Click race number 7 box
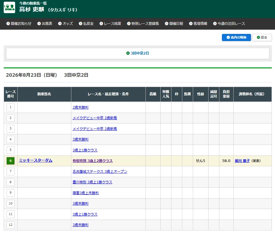This screenshot has height=233, width=275. click(11, 171)
